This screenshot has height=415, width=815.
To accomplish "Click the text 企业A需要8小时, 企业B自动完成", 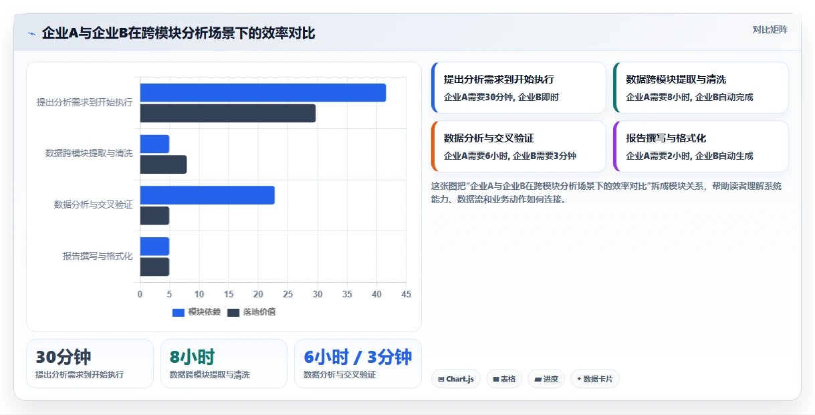I will click(689, 97).
